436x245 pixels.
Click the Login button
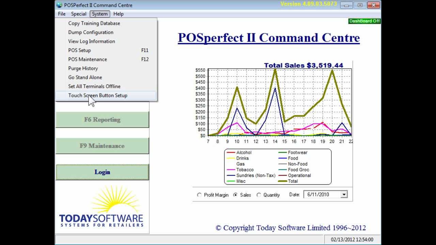[x=102, y=172]
